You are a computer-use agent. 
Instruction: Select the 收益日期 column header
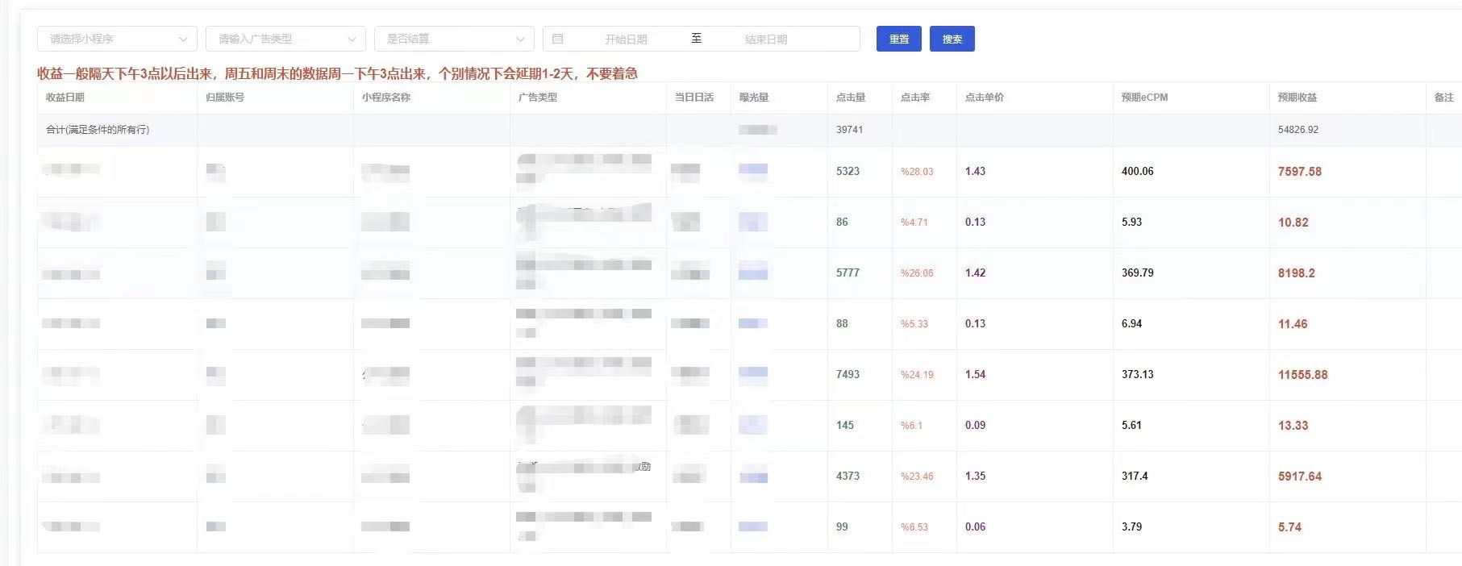click(x=65, y=98)
